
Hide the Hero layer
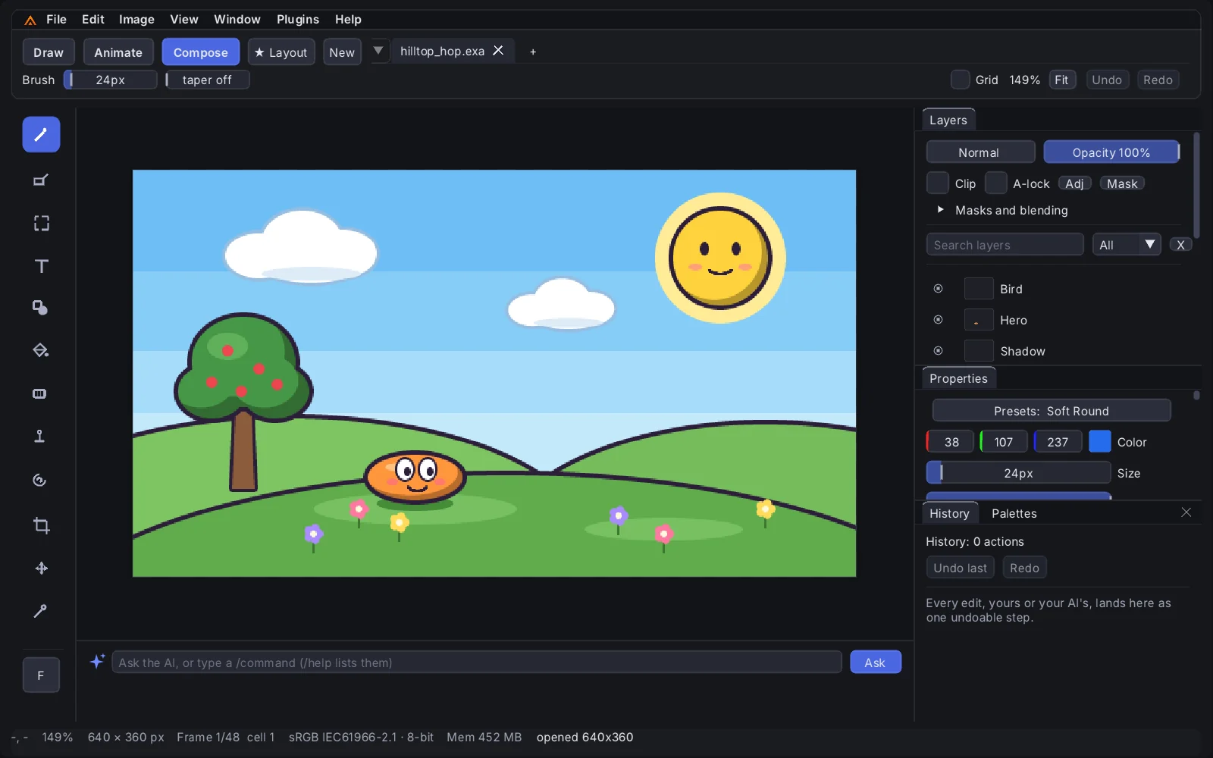(x=939, y=320)
